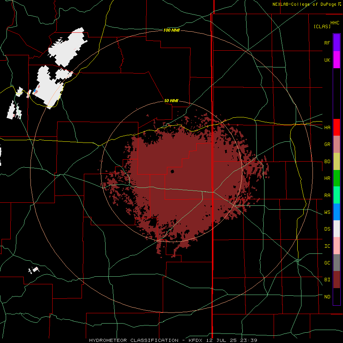Click the RF legend label

[327, 43]
